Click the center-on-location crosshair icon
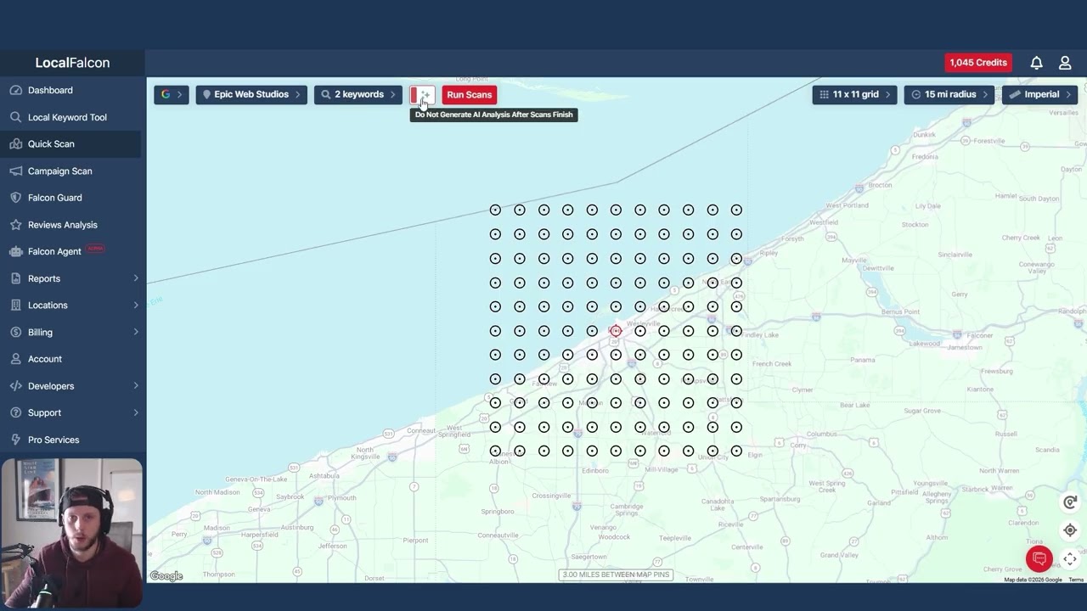The width and height of the screenshot is (1087, 611). (x=1070, y=530)
